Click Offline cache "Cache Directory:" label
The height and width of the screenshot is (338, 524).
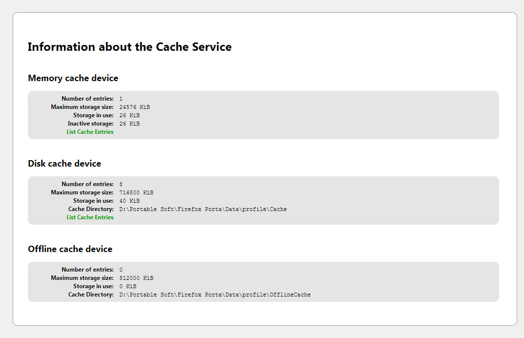[91, 295]
